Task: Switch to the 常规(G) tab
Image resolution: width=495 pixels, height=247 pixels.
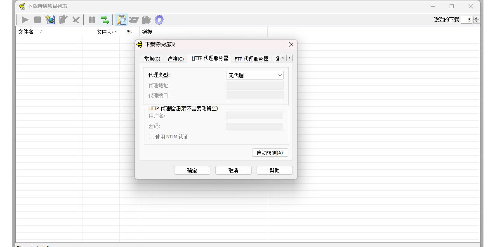Action: 151,58
